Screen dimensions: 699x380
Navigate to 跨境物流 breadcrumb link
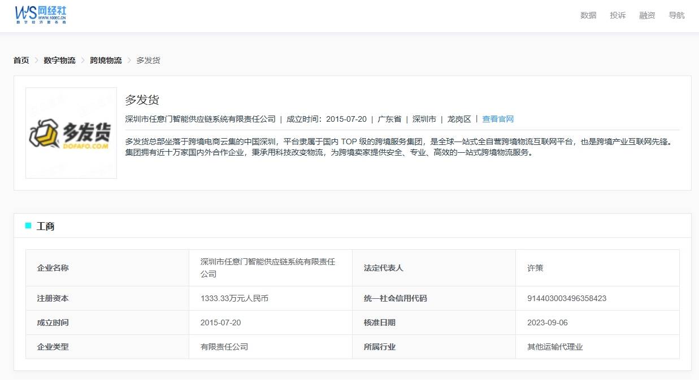coord(106,60)
